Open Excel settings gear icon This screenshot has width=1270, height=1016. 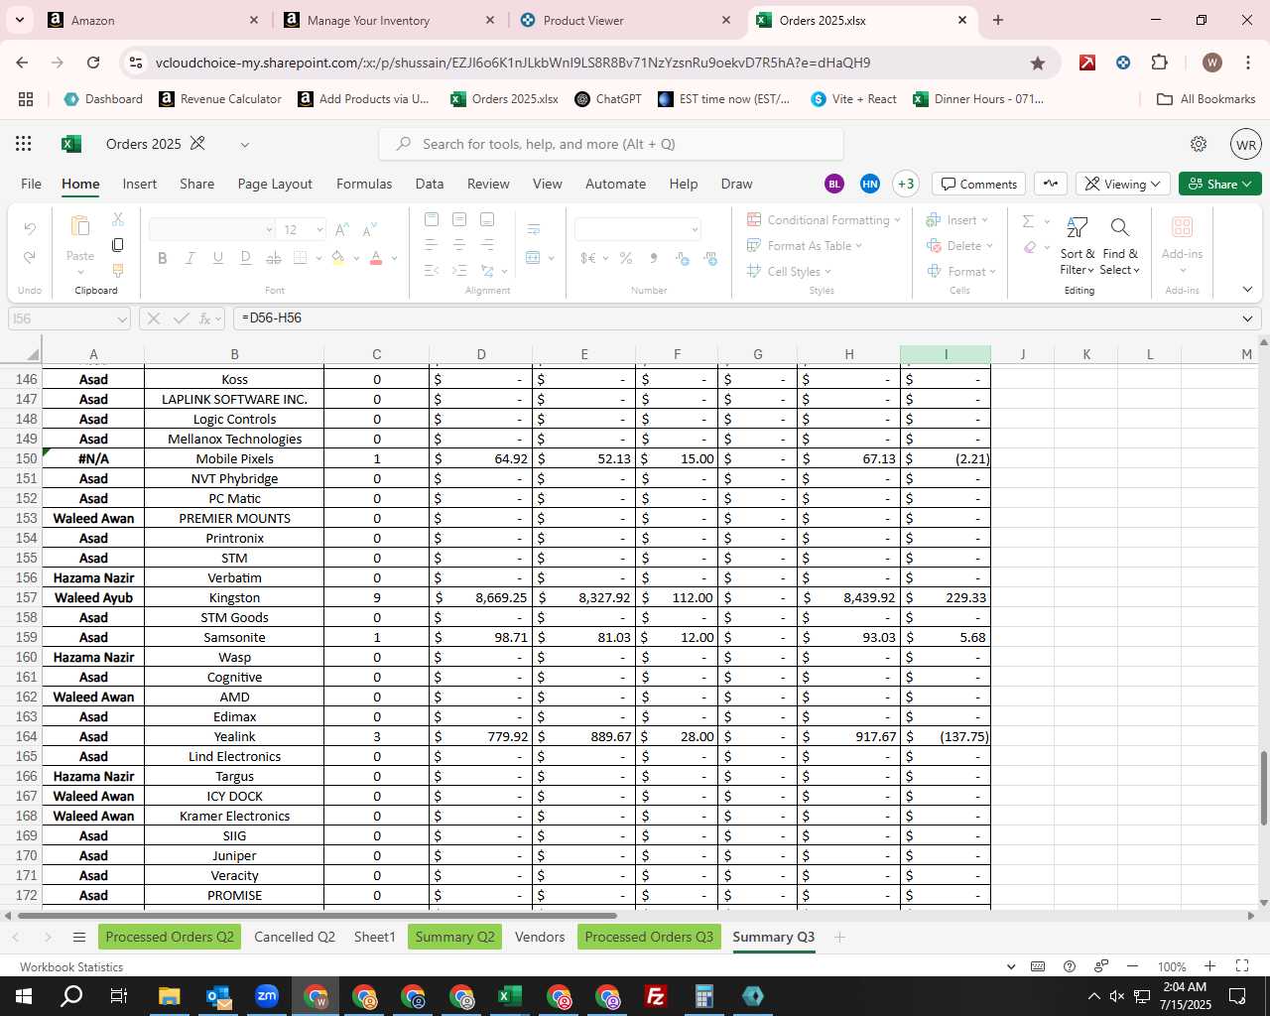click(1199, 144)
